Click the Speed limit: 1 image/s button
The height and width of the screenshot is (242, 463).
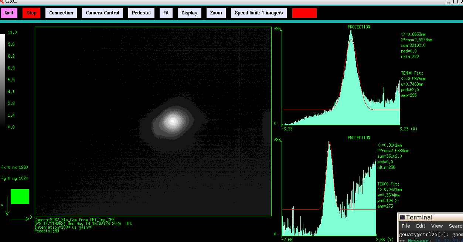tap(259, 13)
